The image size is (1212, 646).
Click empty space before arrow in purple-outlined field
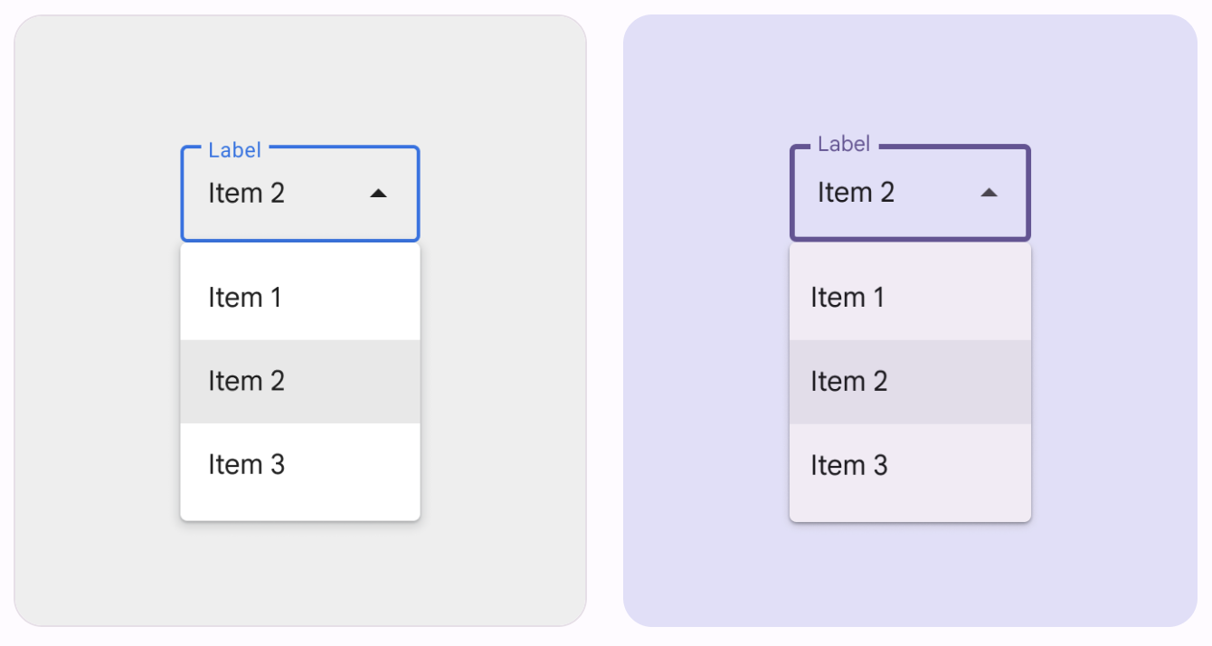(x=936, y=192)
